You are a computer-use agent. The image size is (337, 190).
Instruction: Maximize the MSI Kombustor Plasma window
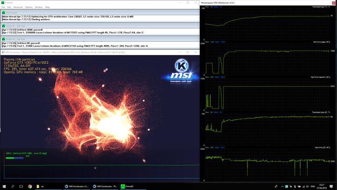coord(187,53)
